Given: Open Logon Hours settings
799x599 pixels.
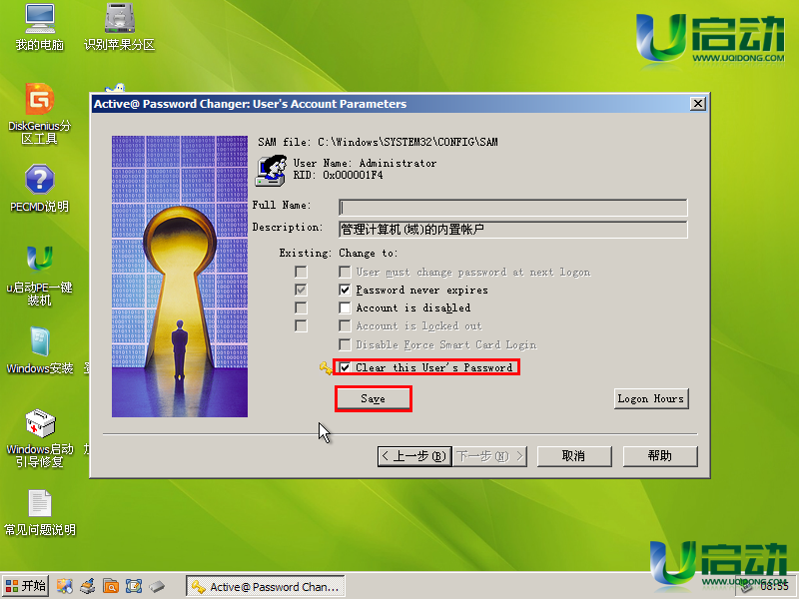Looking at the screenshot, I should (651, 398).
